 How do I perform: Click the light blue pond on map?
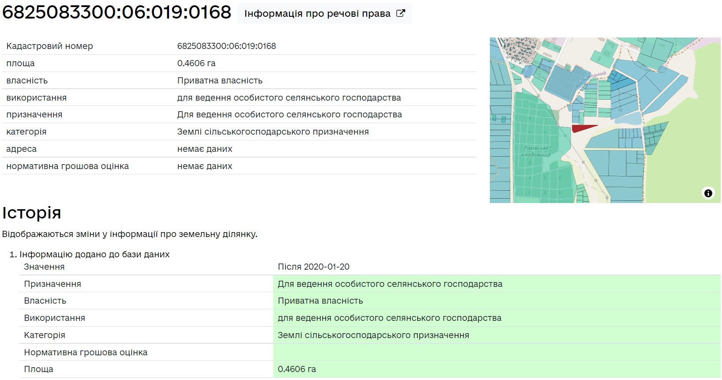[628, 119]
